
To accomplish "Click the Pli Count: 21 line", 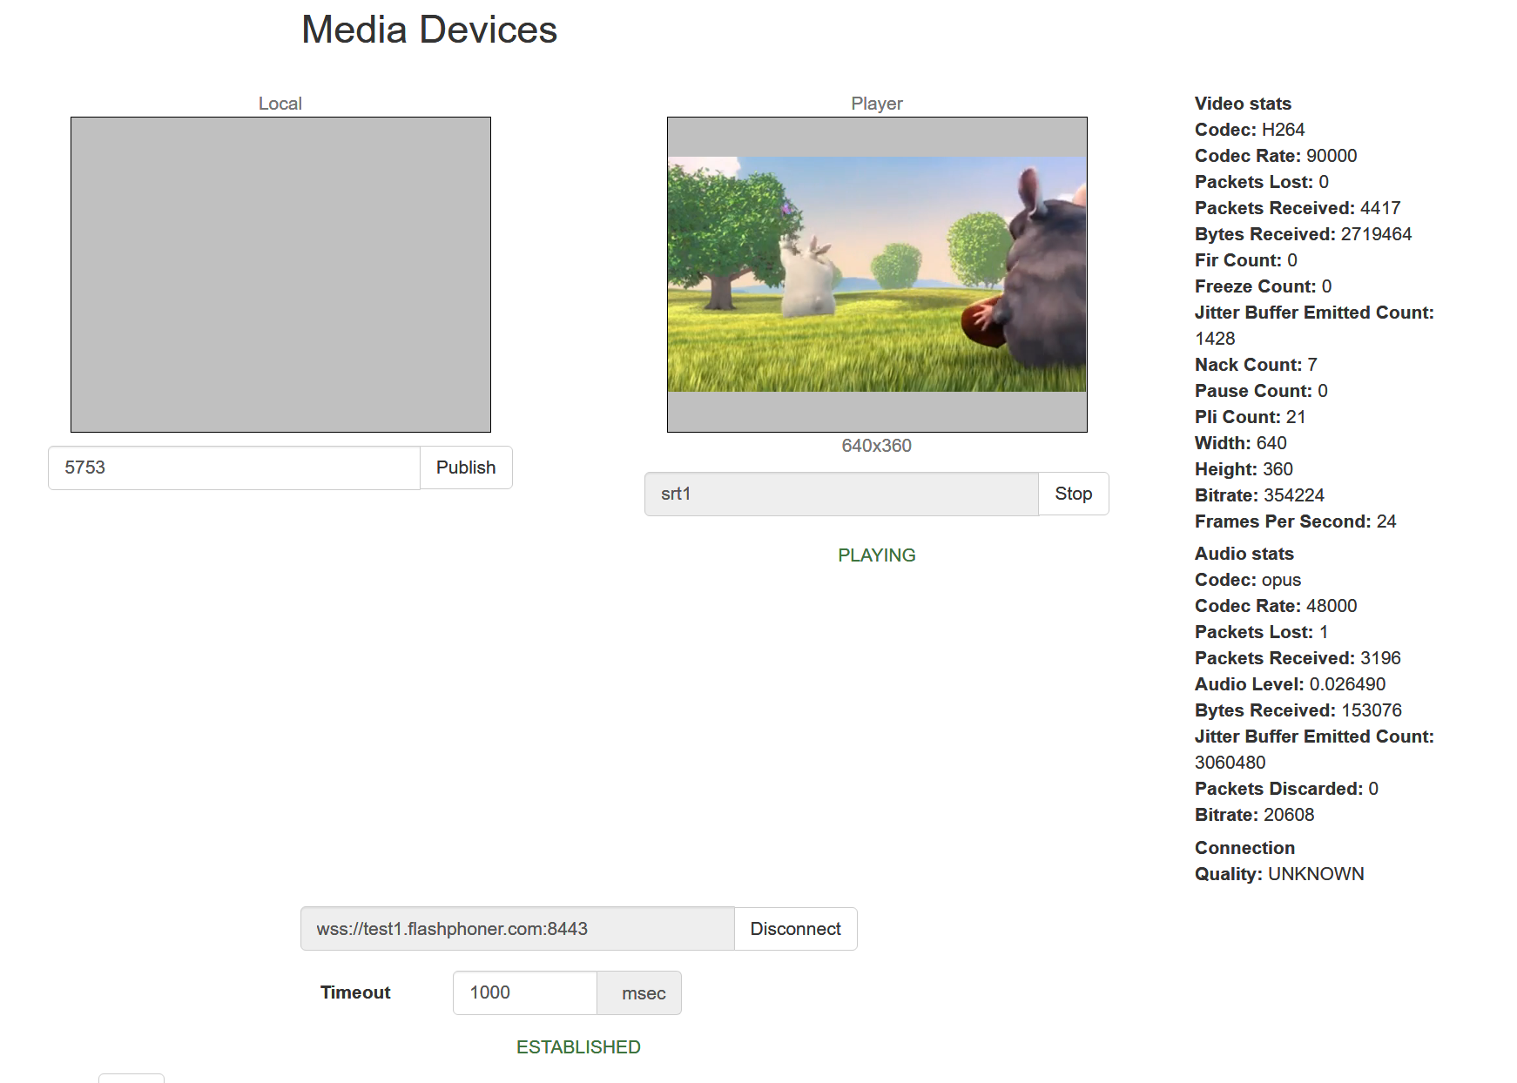I will 1250,417.
